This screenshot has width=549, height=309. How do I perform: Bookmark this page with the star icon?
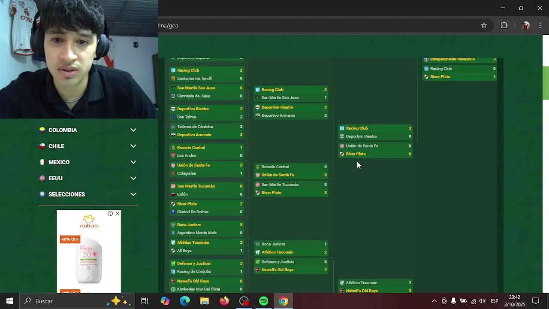point(484,25)
